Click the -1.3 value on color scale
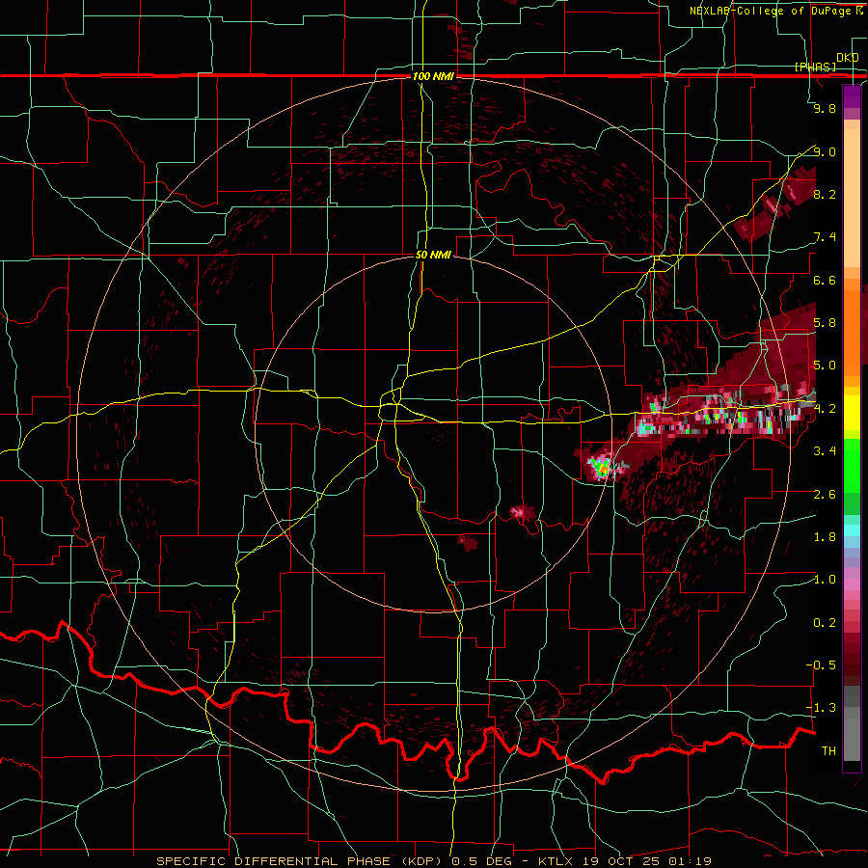 pos(821,708)
